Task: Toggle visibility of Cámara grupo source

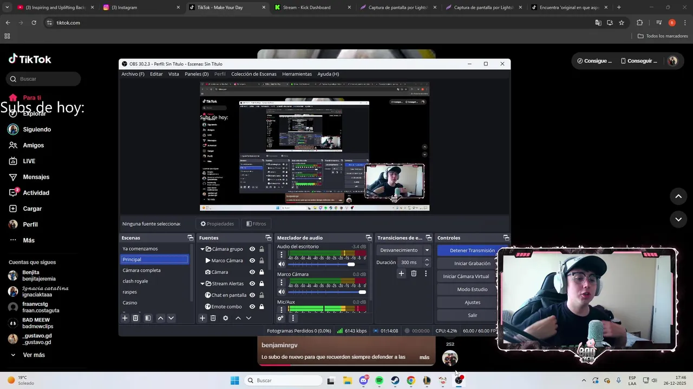Action: (252, 249)
